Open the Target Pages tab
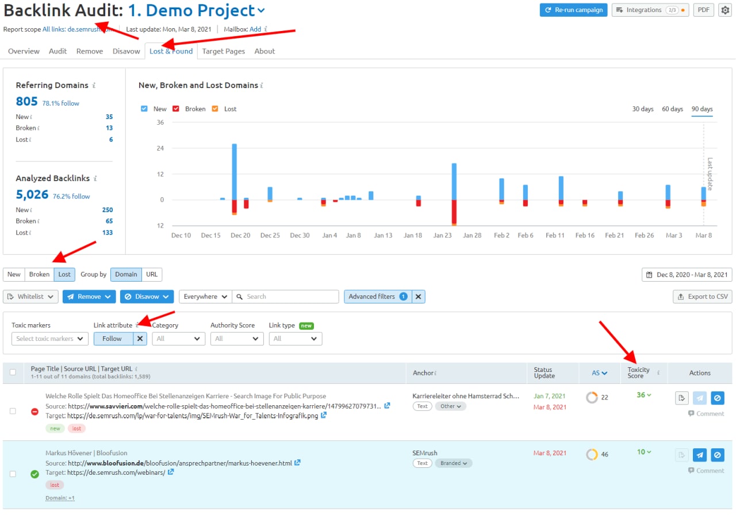This screenshot has width=736, height=515. (x=224, y=51)
